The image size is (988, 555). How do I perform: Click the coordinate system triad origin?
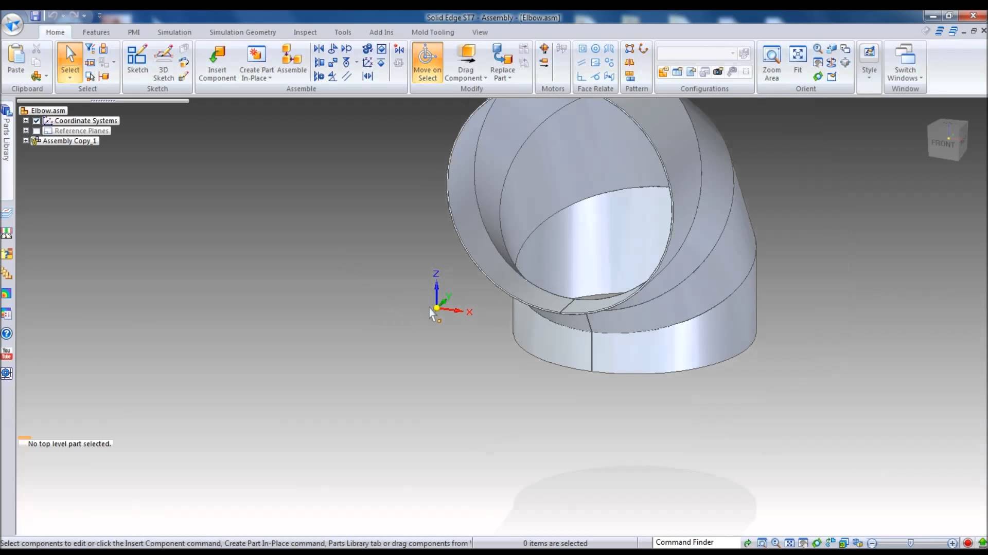pyautogui.click(x=436, y=308)
